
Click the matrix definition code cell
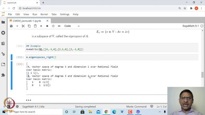point(111,48)
